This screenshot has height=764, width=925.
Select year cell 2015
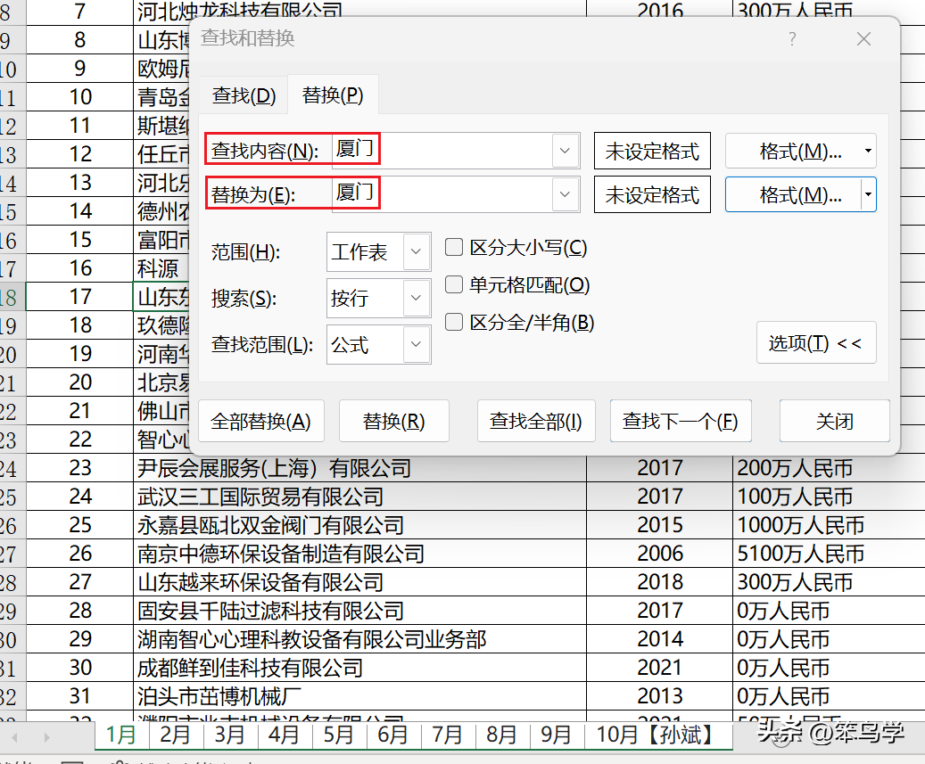[659, 525]
